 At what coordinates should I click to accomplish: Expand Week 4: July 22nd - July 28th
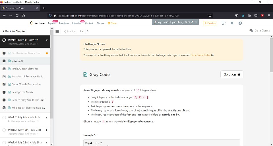(47, 143)
